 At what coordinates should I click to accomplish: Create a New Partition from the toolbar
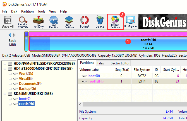tap(69, 22)
